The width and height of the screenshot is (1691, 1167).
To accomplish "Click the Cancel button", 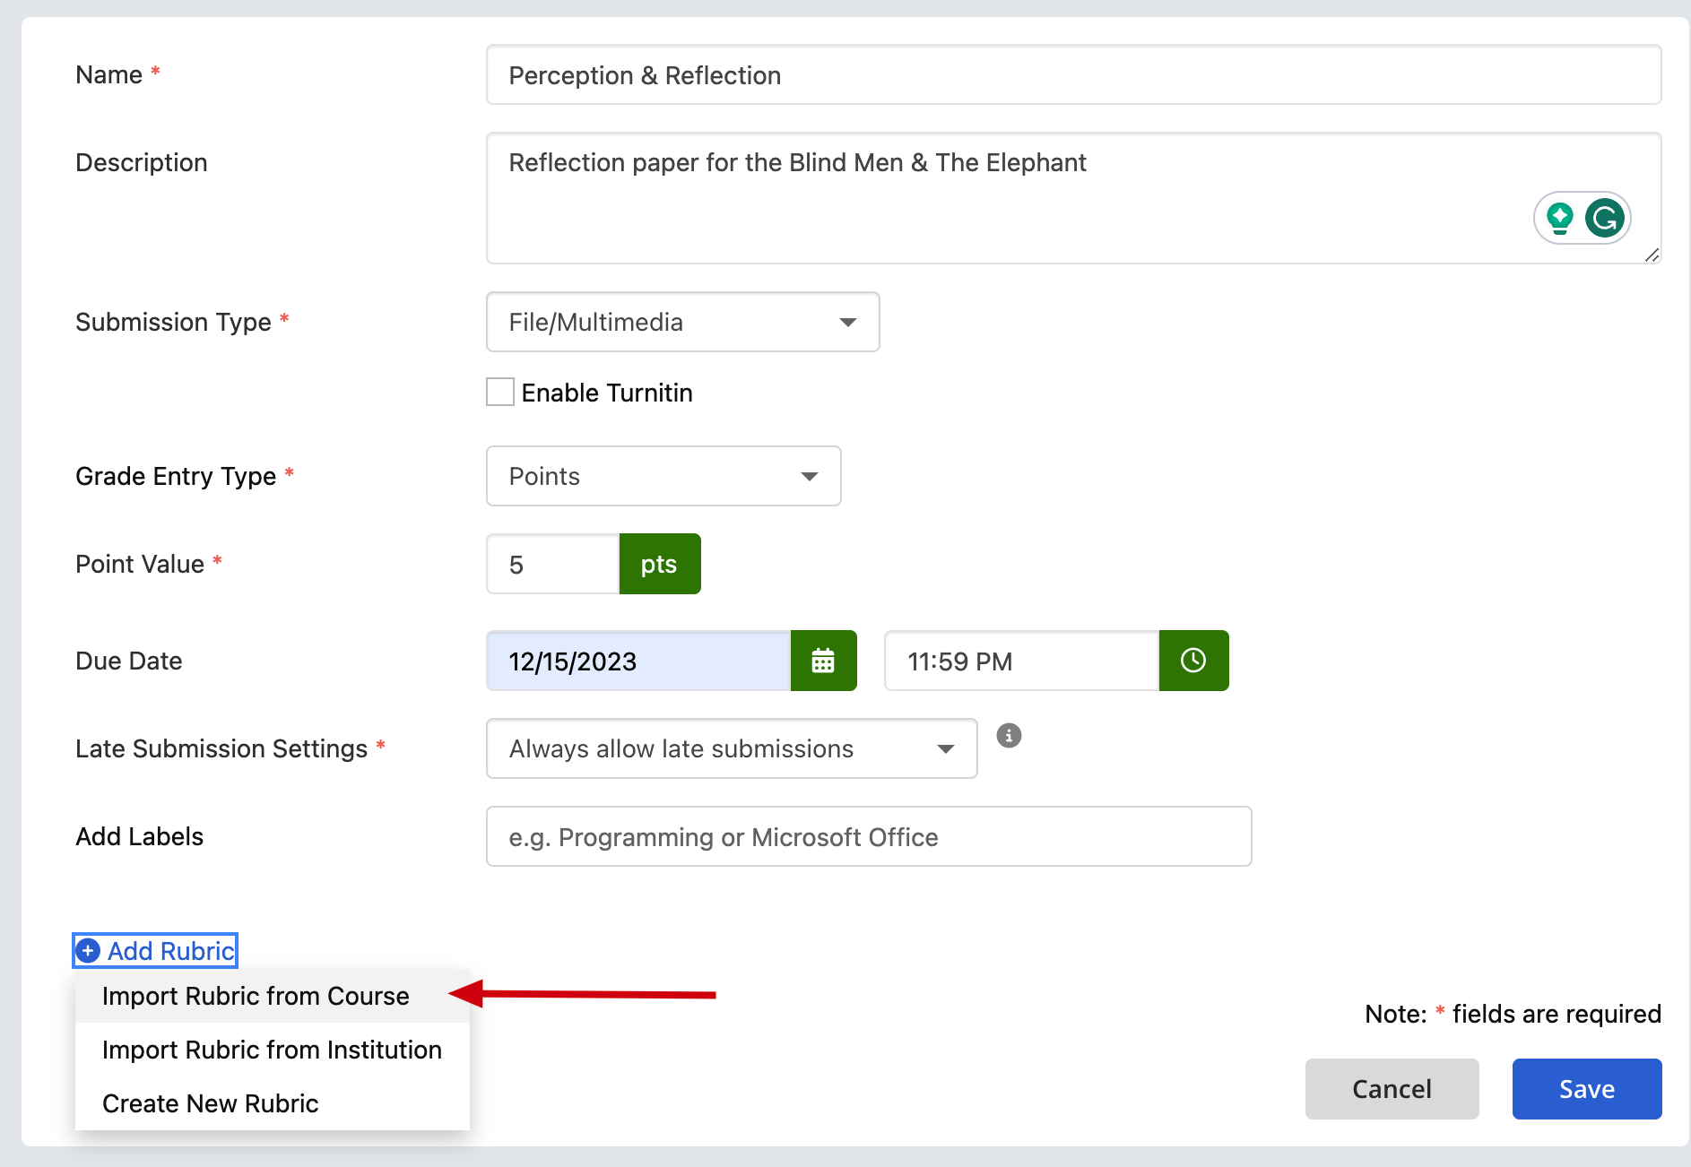I will pyautogui.click(x=1392, y=1089).
